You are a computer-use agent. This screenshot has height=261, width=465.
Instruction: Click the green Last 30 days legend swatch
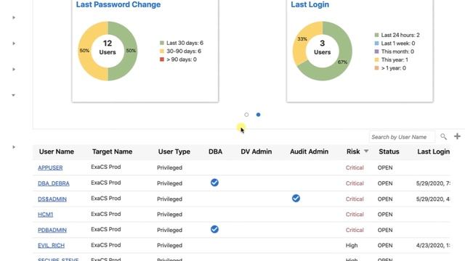click(x=162, y=43)
